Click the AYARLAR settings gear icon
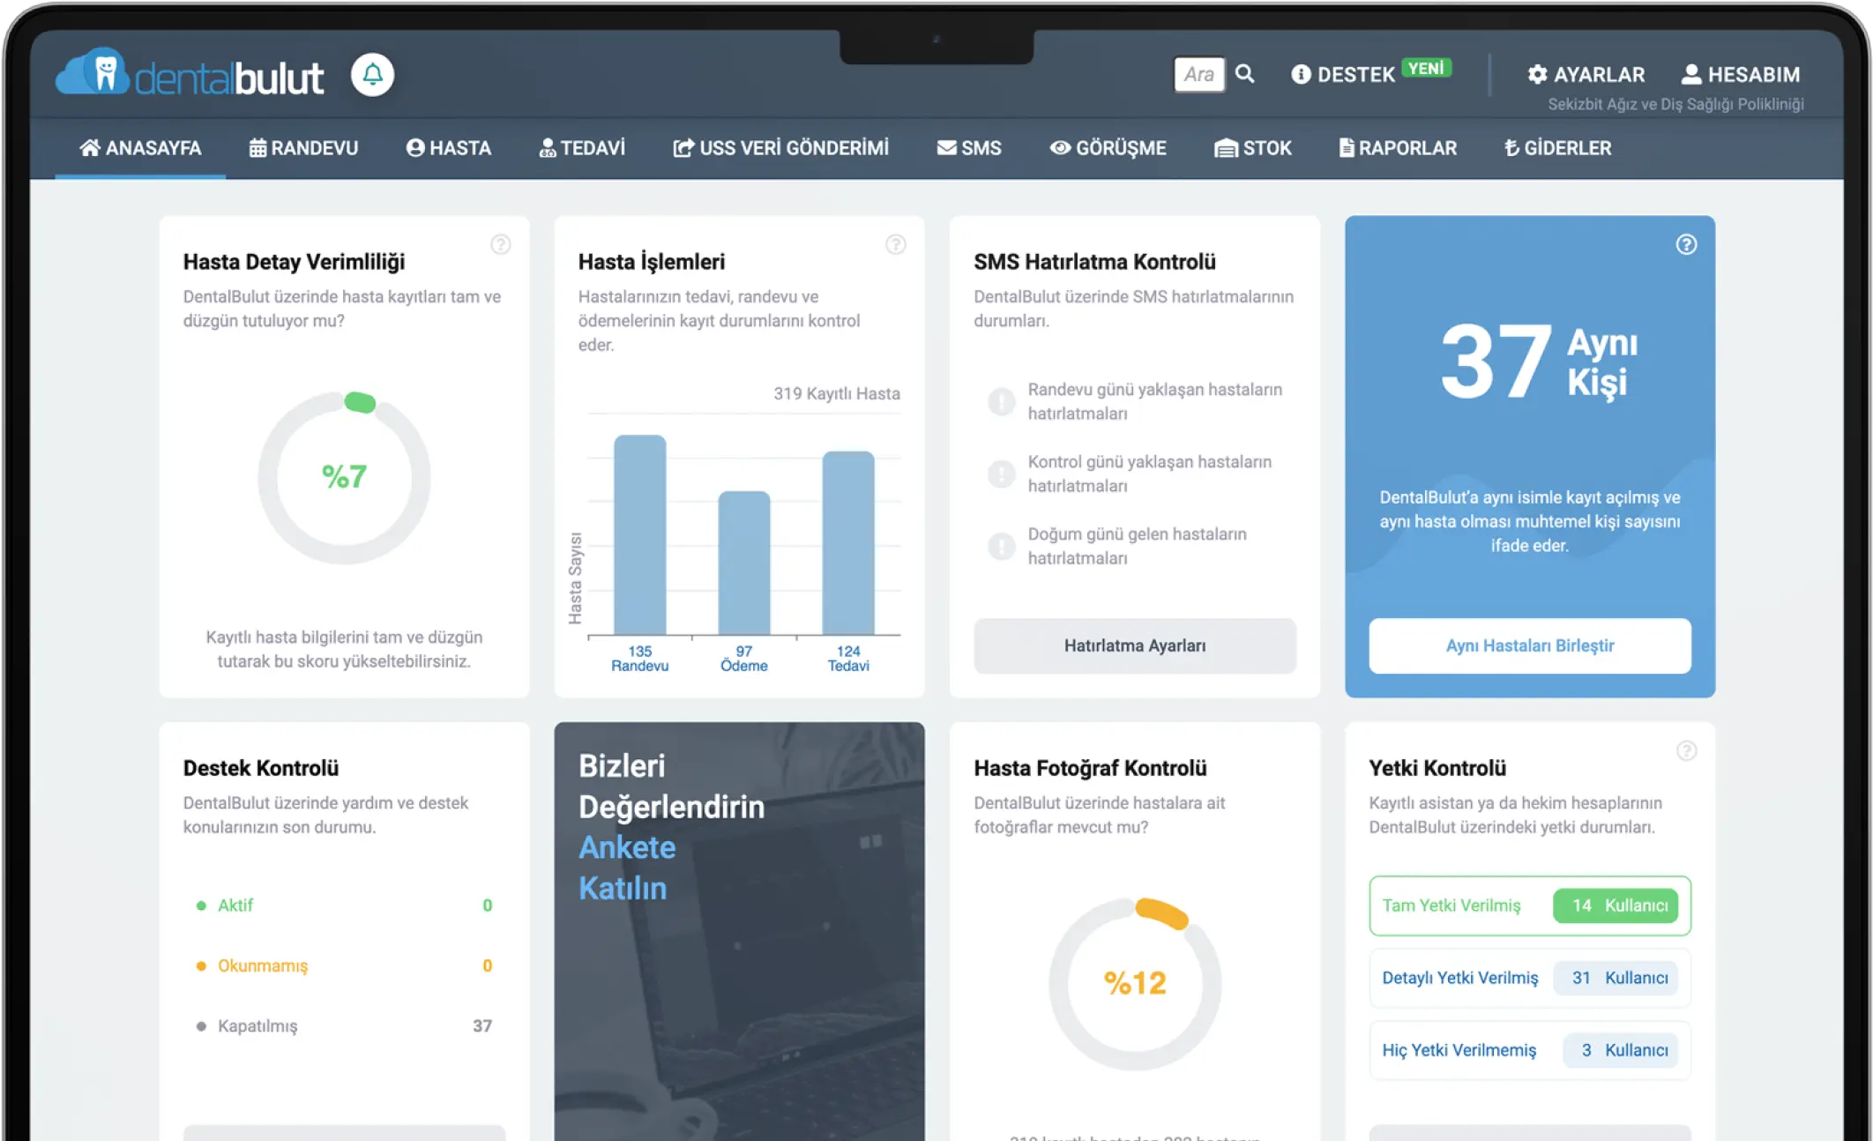 [1538, 74]
